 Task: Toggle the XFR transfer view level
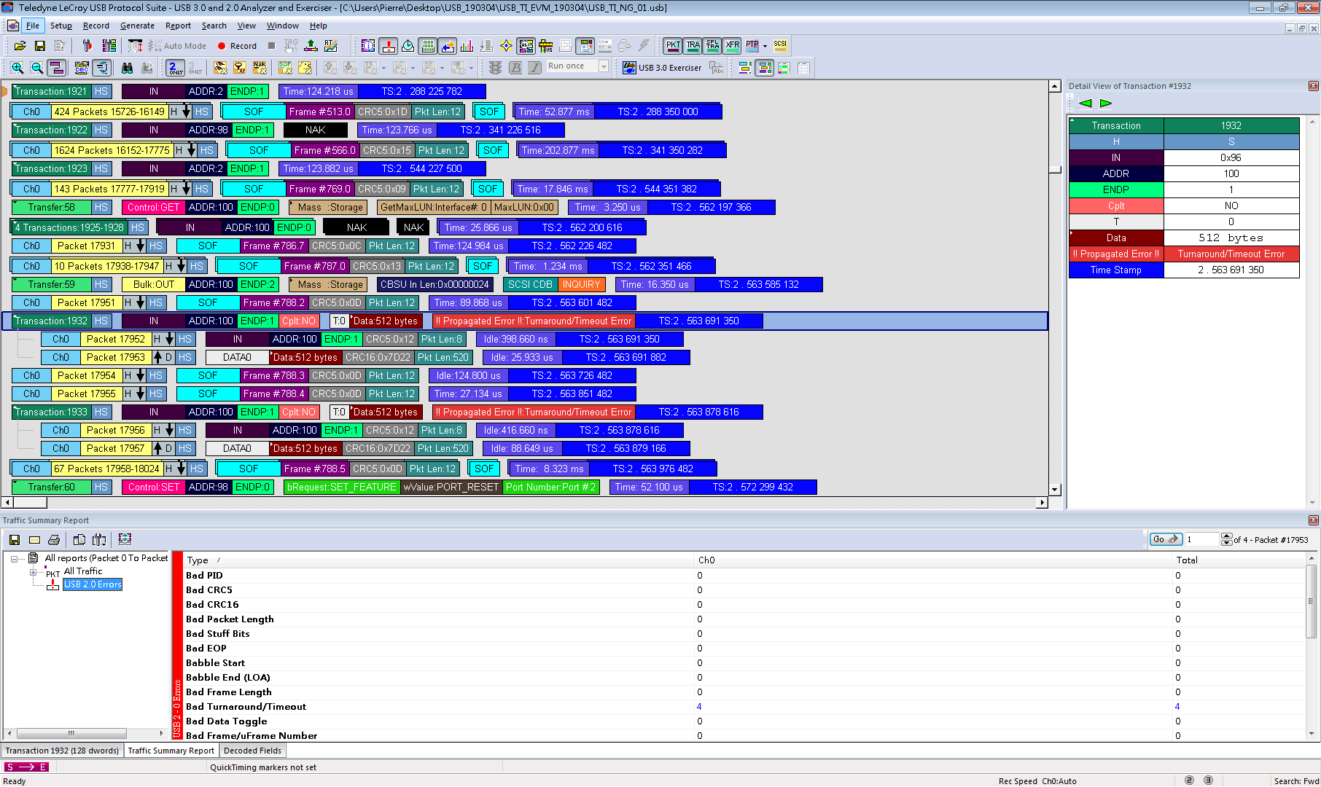733,46
